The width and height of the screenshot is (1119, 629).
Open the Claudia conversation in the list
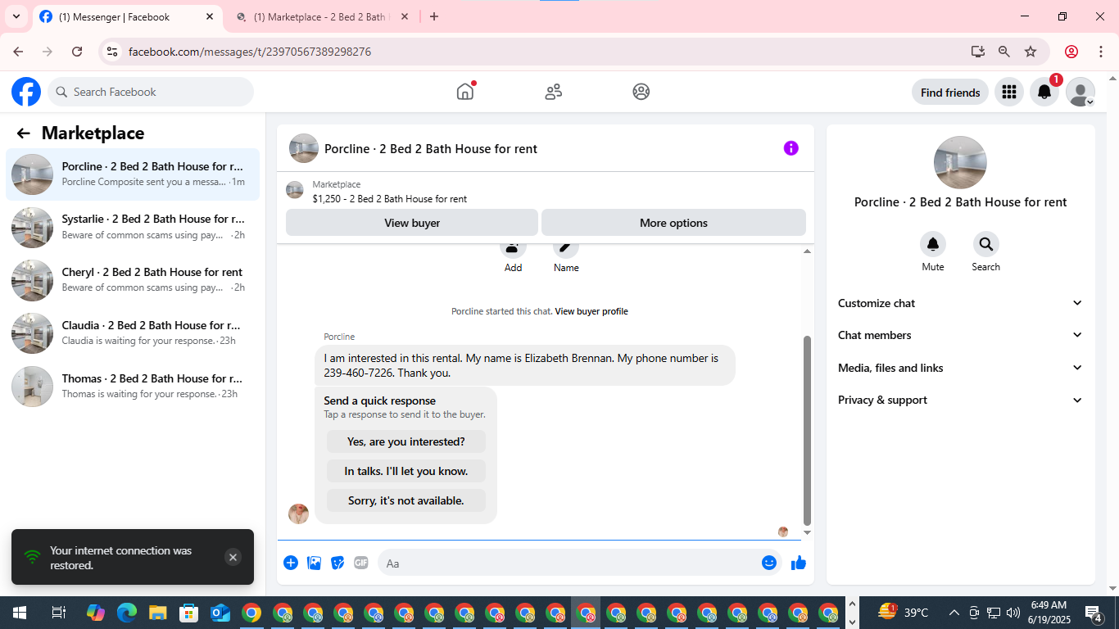point(133,333)
